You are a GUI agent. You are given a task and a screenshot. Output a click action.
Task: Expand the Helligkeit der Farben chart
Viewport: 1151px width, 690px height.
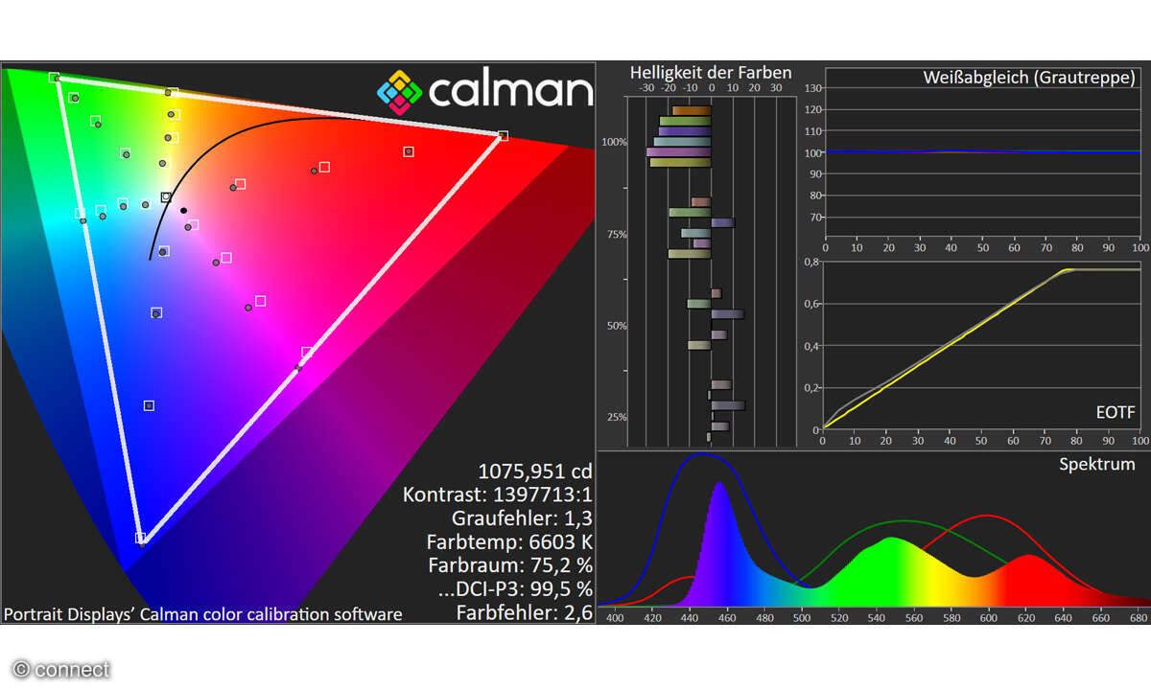711,72
